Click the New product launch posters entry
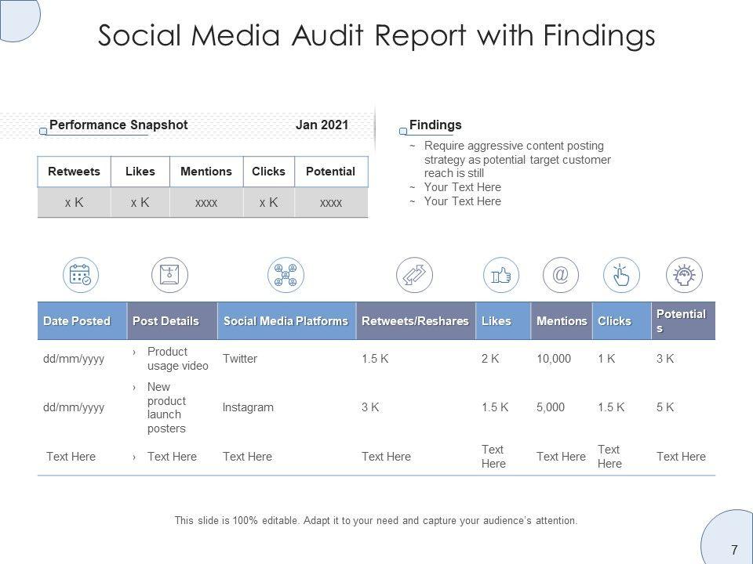 point(166,407)
